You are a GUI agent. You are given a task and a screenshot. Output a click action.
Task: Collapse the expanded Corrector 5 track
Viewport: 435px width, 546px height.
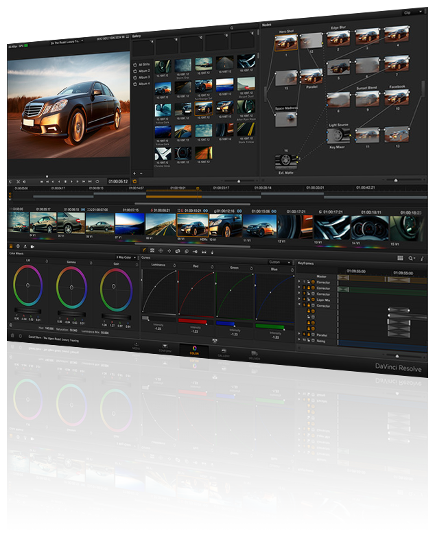pyautogui.click(x=299, y=304)
